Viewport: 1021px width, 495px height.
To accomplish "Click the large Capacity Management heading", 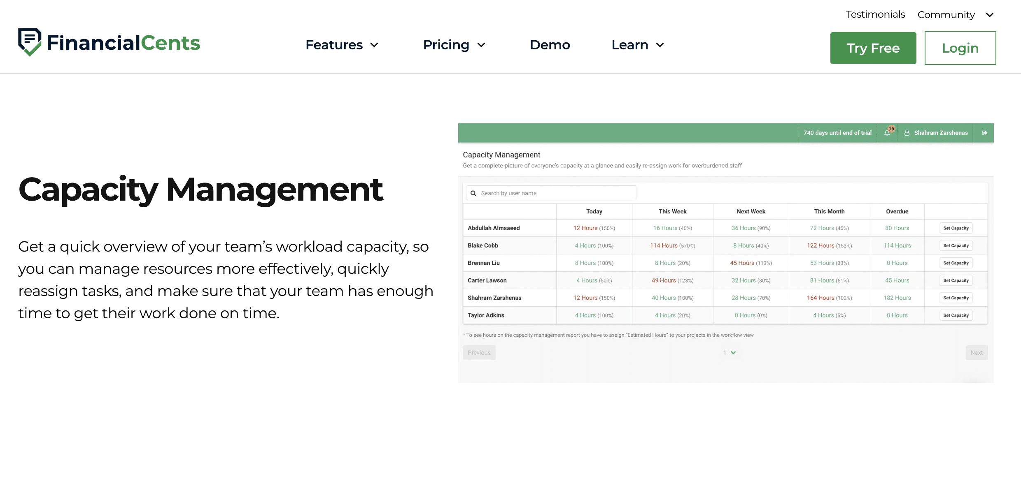I will click(201, 190).
